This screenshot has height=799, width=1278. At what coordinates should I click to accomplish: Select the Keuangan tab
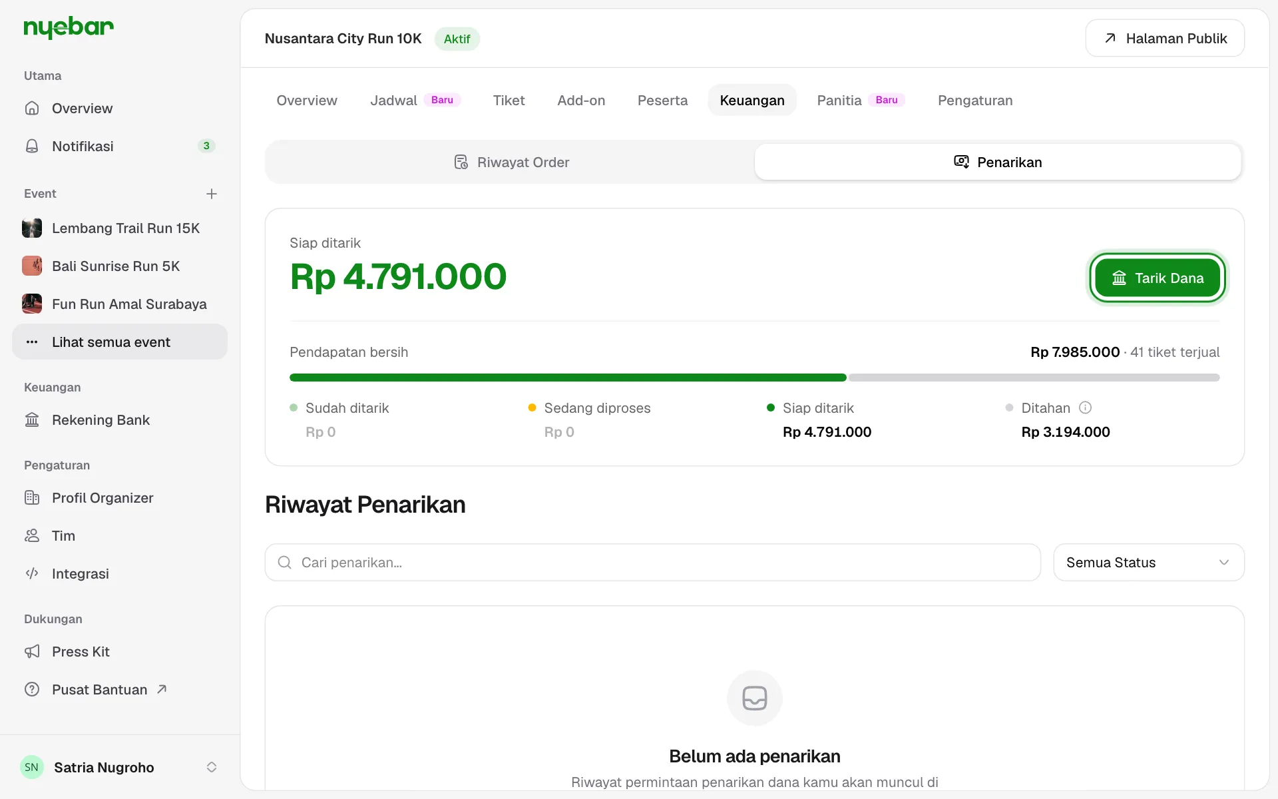click(x=752, y=101)
